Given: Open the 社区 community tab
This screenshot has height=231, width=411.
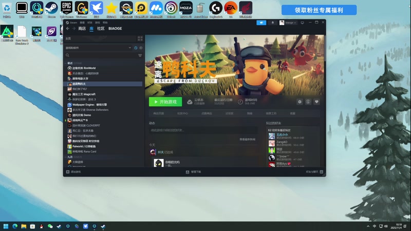Looking at the screenshot, I should pyautogui.click(x=101, y=29).
